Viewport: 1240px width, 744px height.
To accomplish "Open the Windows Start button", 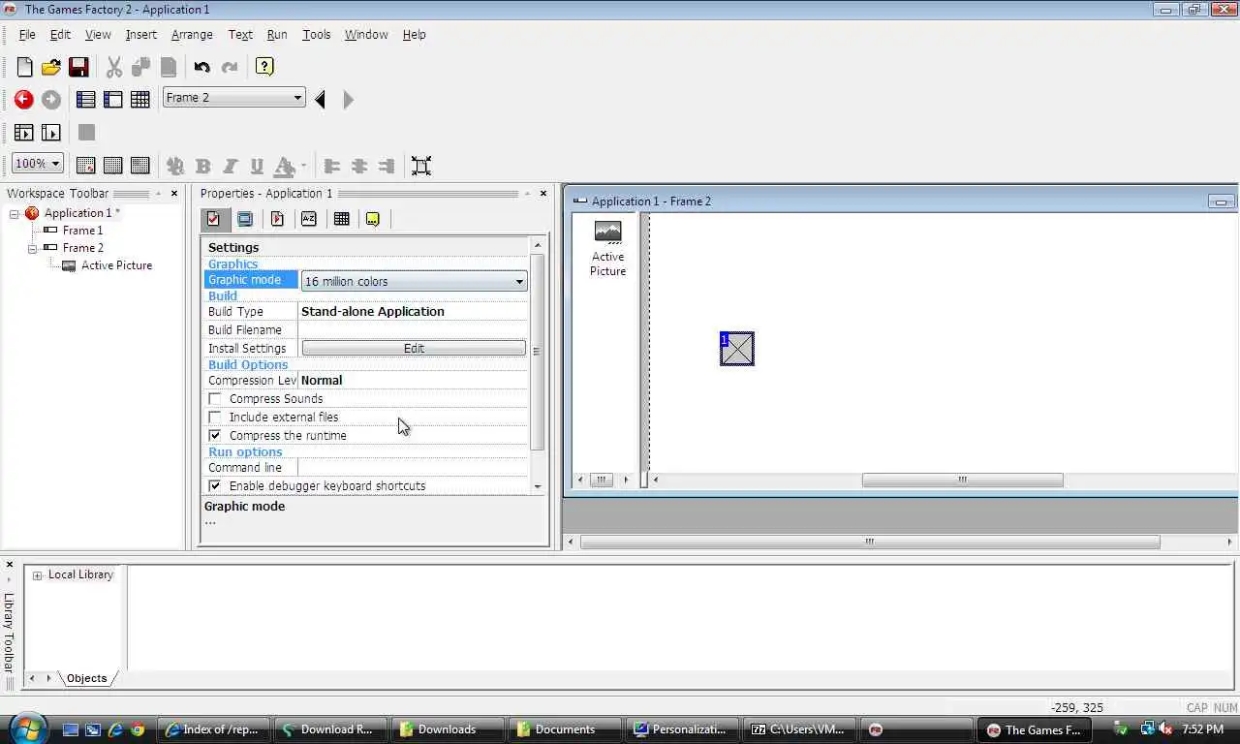I will (x=27, y=728).
